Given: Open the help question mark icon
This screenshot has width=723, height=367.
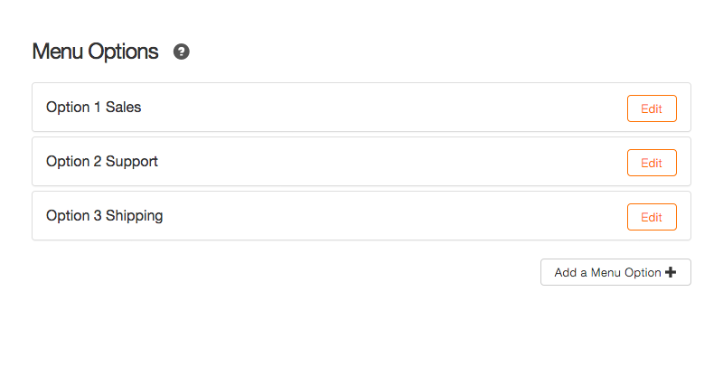Looking at the screenshot, I should point(182,52).
